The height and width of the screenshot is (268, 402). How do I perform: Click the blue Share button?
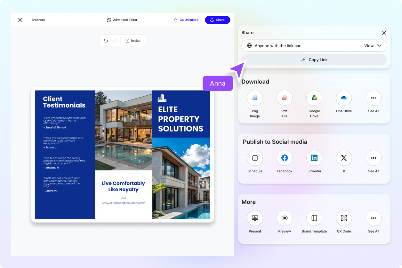(217, 20)
